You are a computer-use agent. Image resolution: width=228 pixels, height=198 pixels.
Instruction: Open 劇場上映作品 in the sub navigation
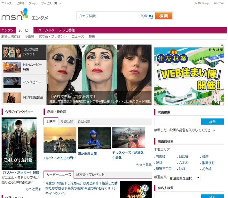click(11, 36)
